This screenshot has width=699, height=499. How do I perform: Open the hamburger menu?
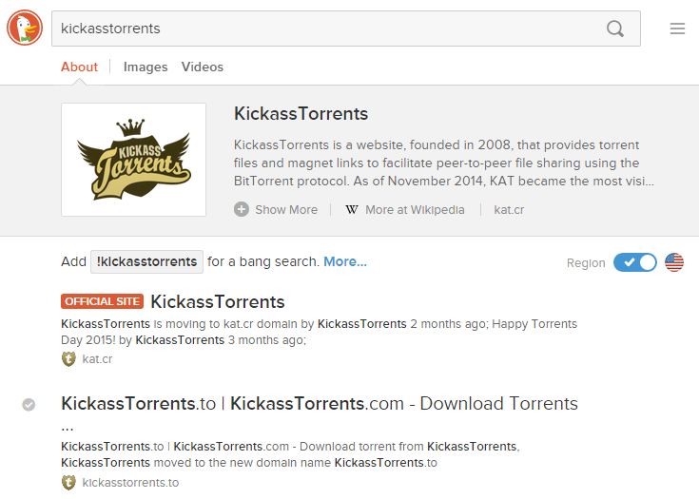pos(677,29)
